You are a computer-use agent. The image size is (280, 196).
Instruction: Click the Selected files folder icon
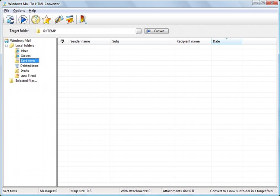coord(12,81)
